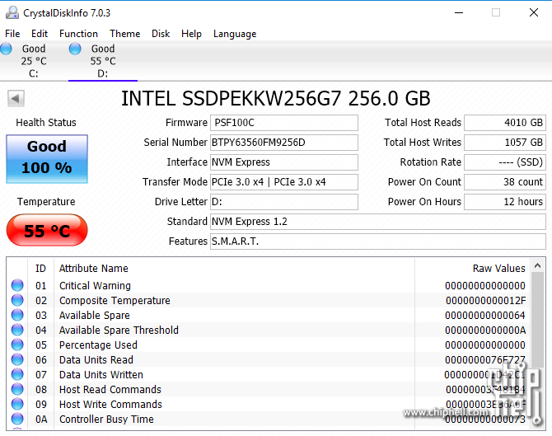Click the status orb for Data Units Read row
552x436 pixels.
17,359
